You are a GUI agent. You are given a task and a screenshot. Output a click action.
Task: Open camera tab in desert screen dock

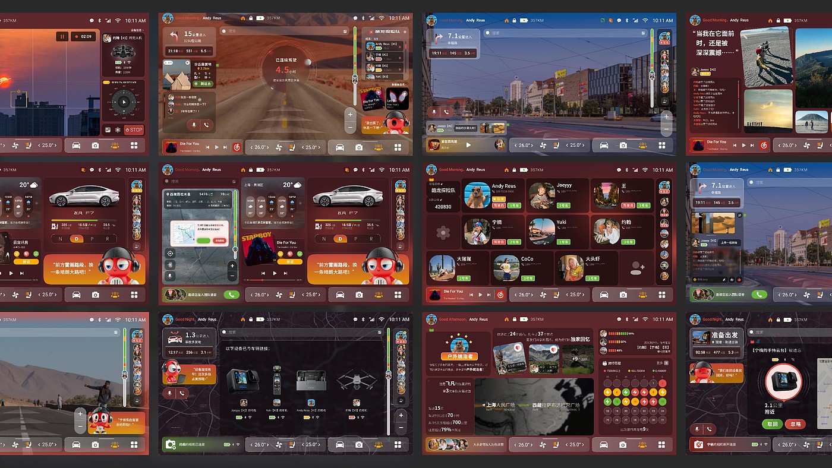(x=359, y=147)
